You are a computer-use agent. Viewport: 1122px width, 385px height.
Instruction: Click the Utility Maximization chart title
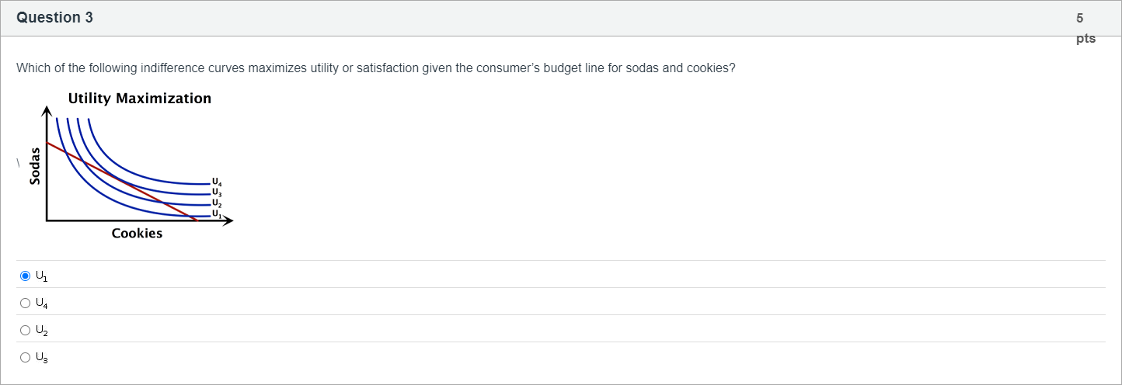click(140, 99)
